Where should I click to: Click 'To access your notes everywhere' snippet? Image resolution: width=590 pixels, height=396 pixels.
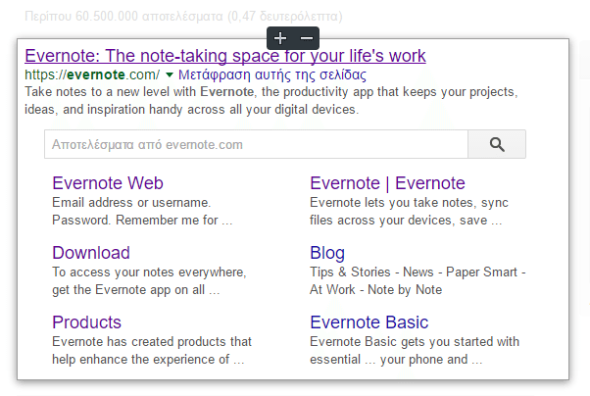point(149,280)
